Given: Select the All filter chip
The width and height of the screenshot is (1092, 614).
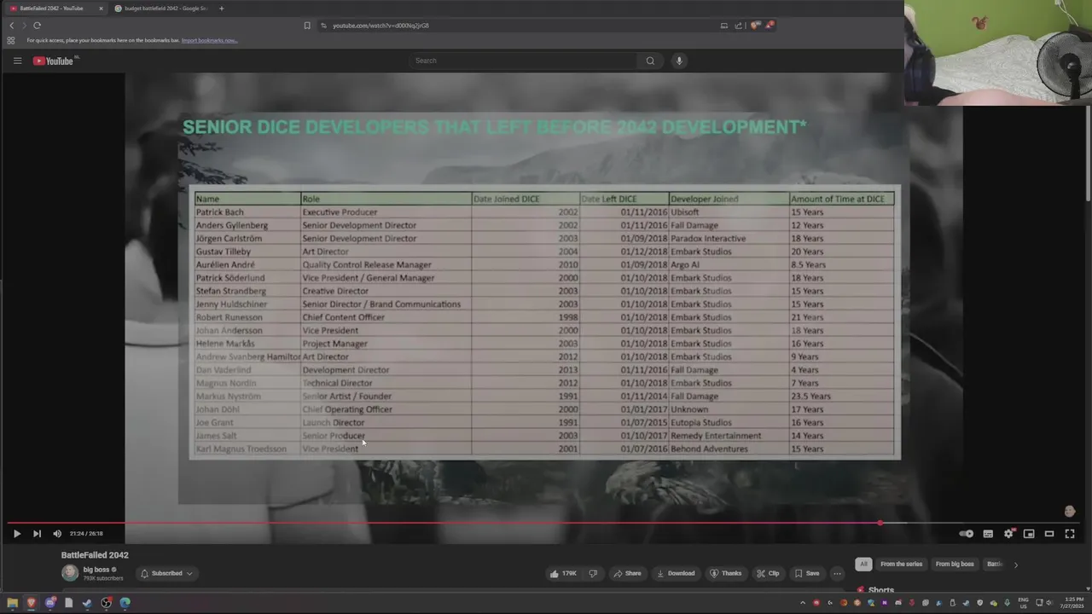Looking at the screenshot, I should pos(863,565).
